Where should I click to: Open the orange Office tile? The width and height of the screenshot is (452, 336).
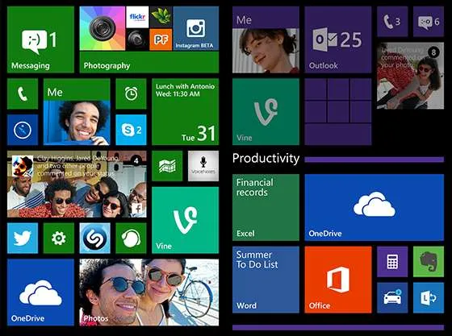(338, 280)
